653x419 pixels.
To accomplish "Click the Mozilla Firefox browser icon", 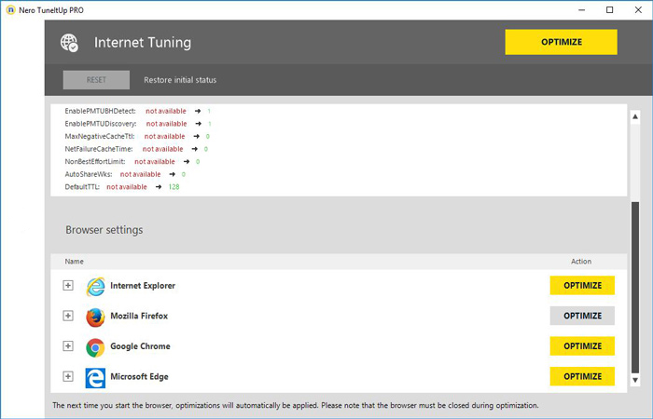I will point(95,317).
